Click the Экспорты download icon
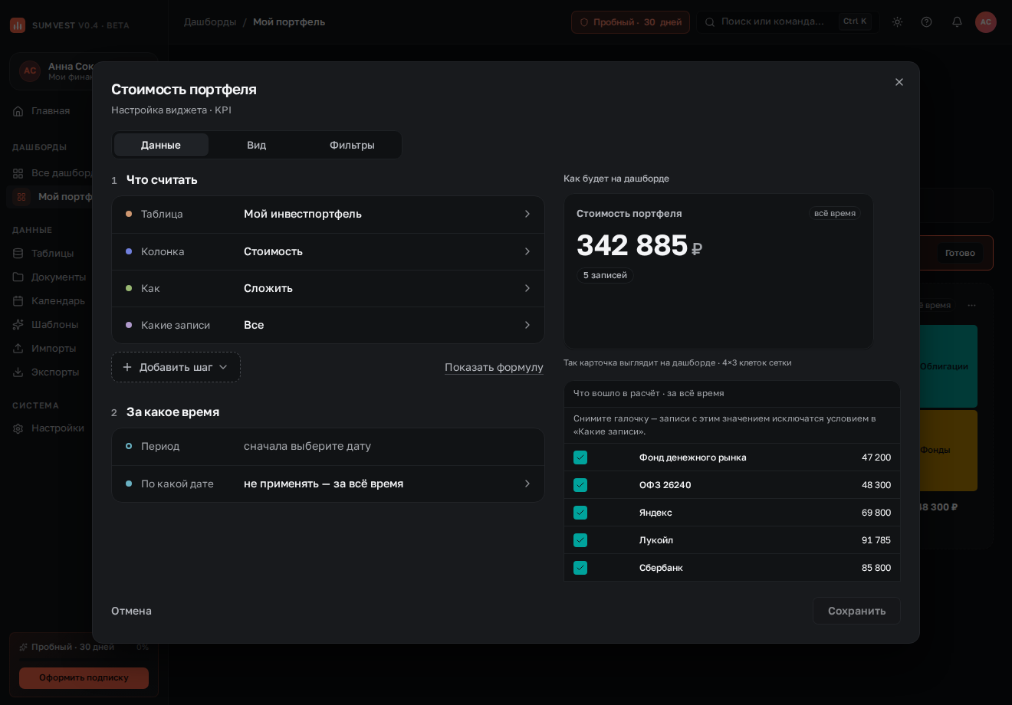Viewport: 1012px width, 705px height. pyautogui.click(x=18, y=372)
